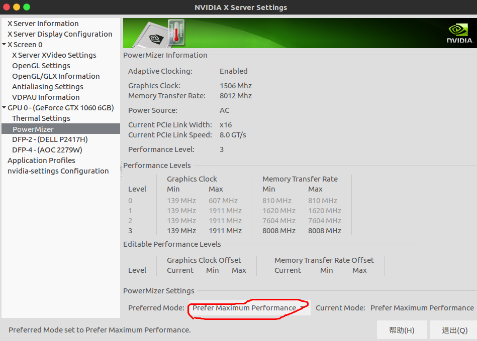Open OpenGL Settings
Image resolution: width=477 pixels, height=341 pixels.
[41, 65]
